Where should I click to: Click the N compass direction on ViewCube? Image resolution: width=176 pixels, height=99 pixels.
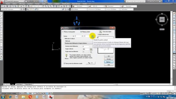point(162,14)
